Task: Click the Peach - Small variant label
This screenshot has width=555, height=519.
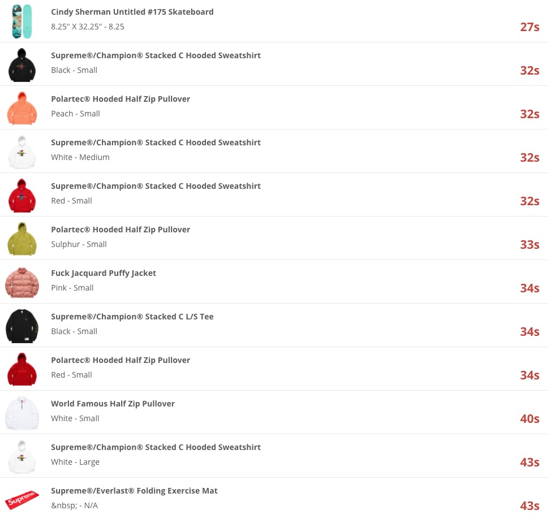Action: pyautogui.click(x=75, y=114)
